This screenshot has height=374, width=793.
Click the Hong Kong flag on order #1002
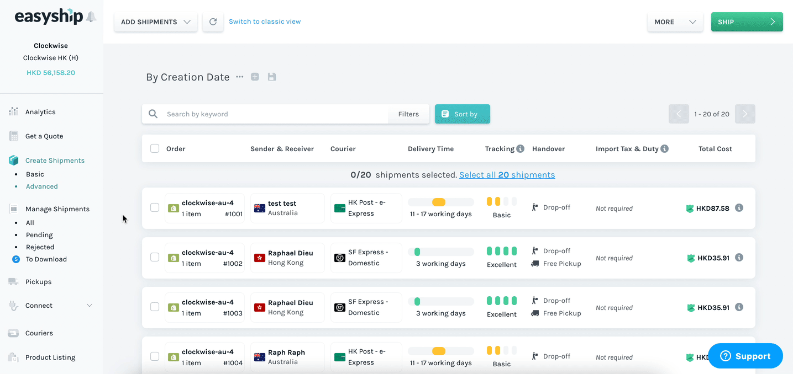point(259,258)
